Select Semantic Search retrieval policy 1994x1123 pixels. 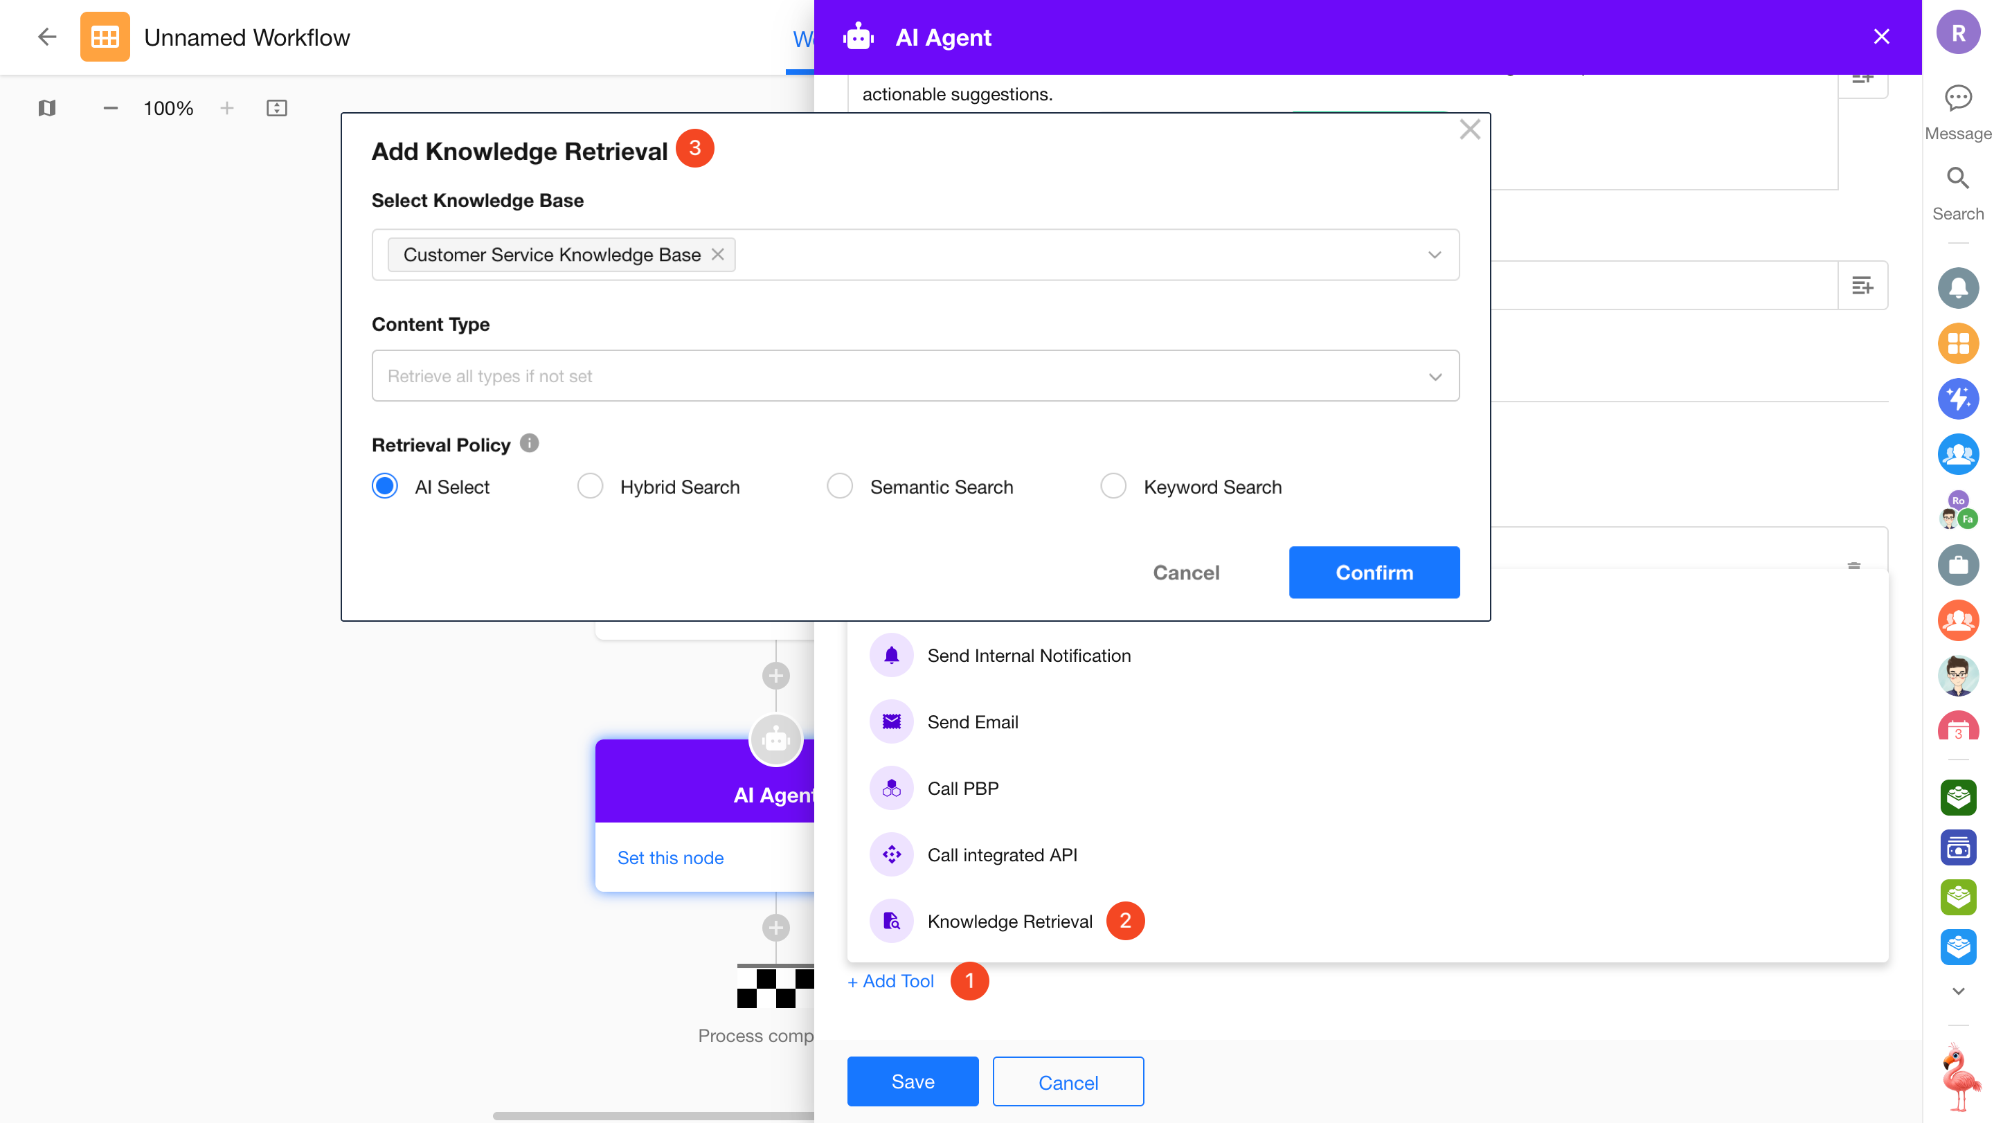(x=839, y=487)
